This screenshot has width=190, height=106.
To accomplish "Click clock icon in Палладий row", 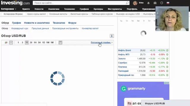I will (x=167, y=71).
